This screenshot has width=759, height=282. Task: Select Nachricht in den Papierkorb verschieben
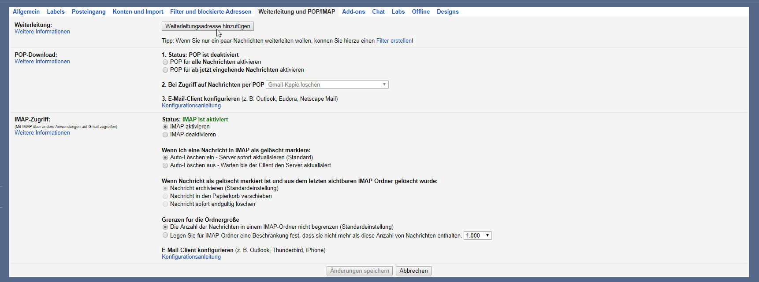pyautogui.click(x=165, y=197)
